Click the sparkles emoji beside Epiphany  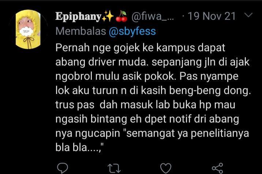click(107, 16)
